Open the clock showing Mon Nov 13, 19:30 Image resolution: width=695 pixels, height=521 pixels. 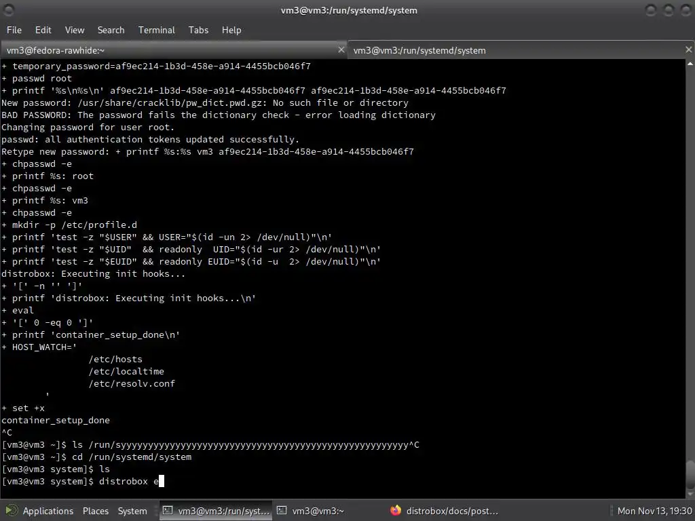coord(654,511)
